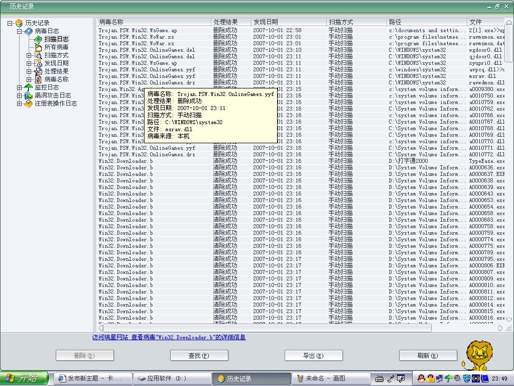Viewport: 514px width, 386px height.
Task: Click the vertical scrollbar thumb
Action: tap(509, 43)
